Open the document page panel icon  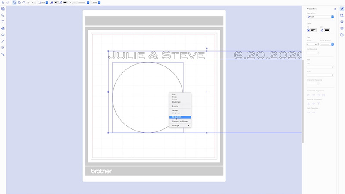(342, 34)
